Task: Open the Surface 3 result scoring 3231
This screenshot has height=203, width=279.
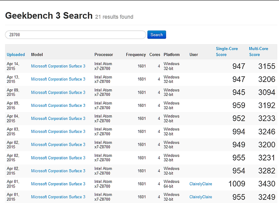Action: (x=58, y=158)
